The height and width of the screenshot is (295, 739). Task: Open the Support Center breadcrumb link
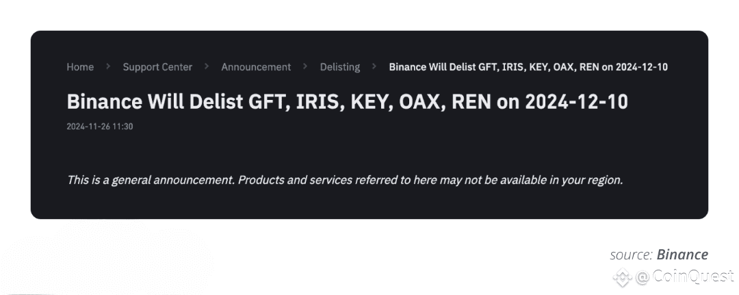click(157, 67)
